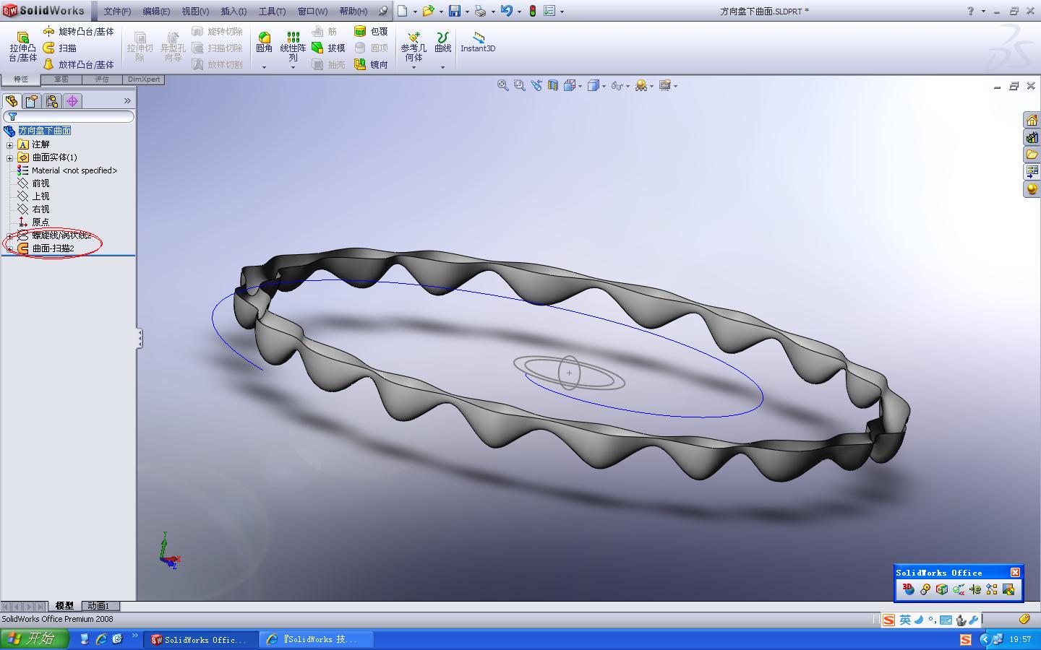Screen dimensions: 1041x650
Task: Collapse the FeatureManager panel splitter handle
Action: tap(140, 339)
